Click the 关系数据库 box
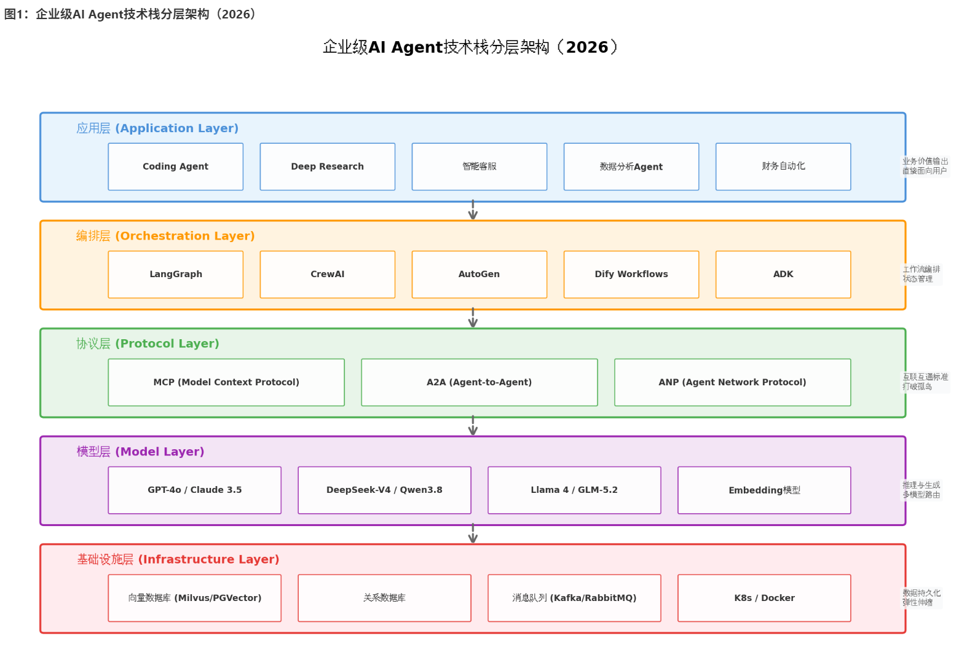The width and height of the screenshot is (959, 660). click(x=384, y=598)
